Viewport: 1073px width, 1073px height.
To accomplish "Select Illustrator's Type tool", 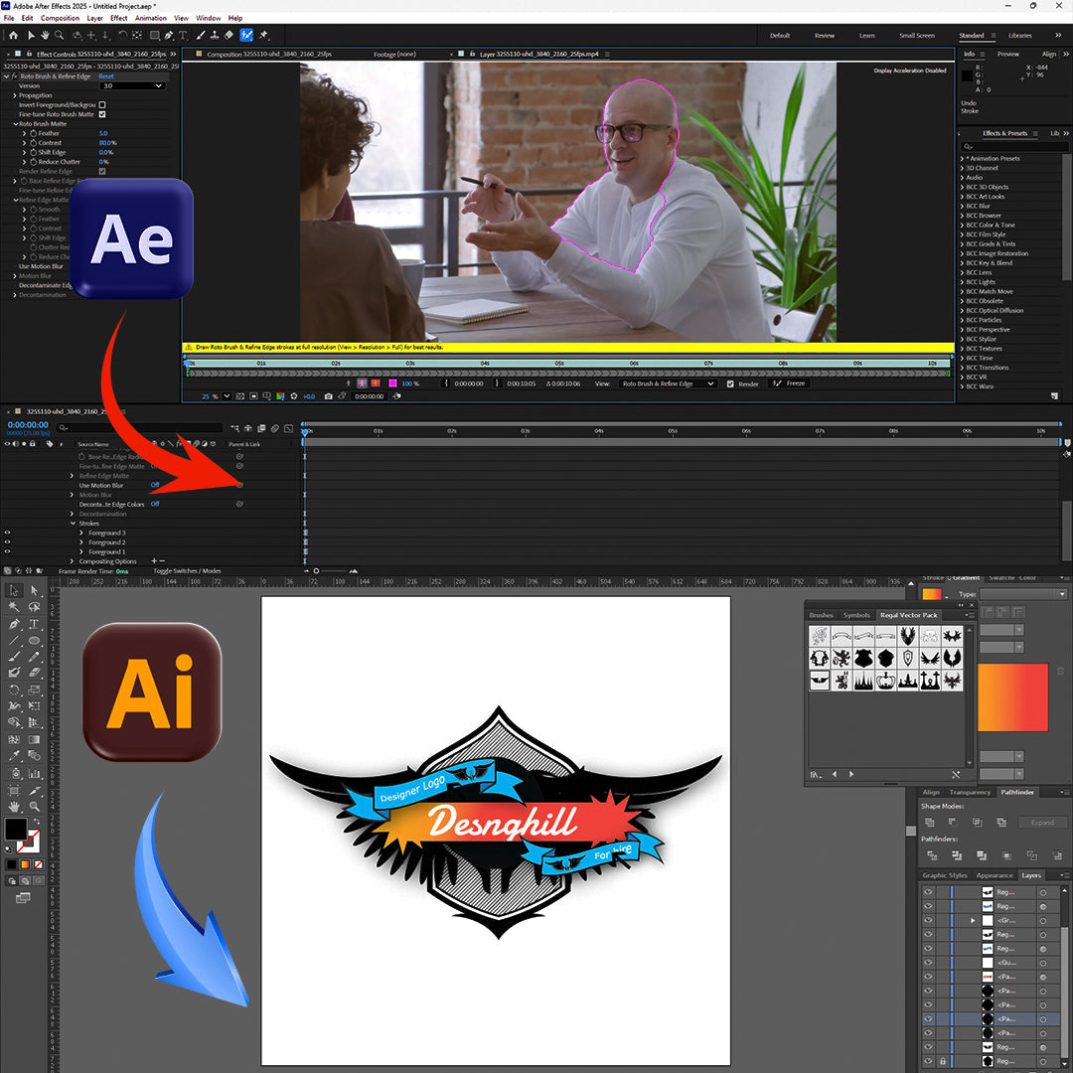I will coord(34,625).
